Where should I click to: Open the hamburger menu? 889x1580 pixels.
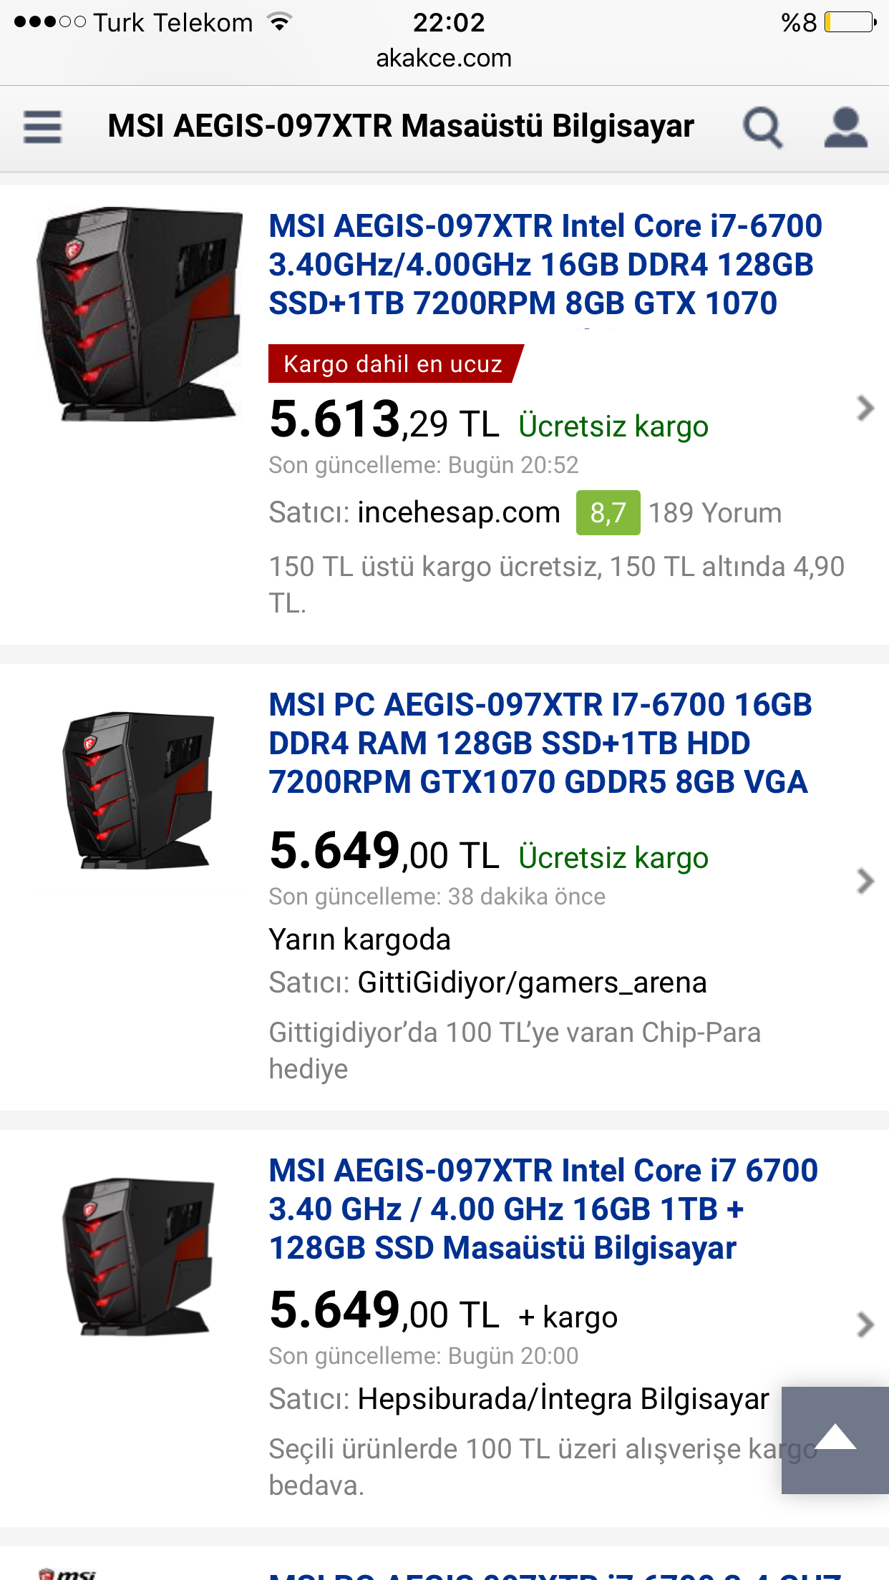click(x=42, y=127)
